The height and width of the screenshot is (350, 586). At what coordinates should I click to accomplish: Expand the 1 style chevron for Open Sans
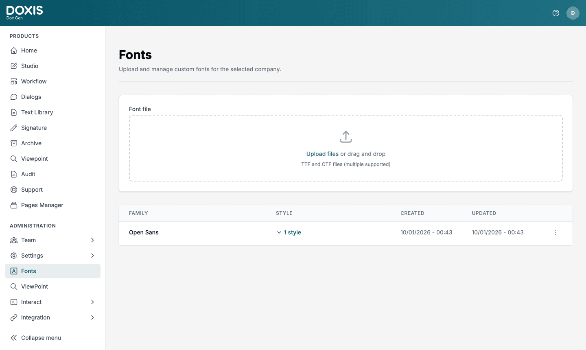pyautogui.click(x=279, y=232)
